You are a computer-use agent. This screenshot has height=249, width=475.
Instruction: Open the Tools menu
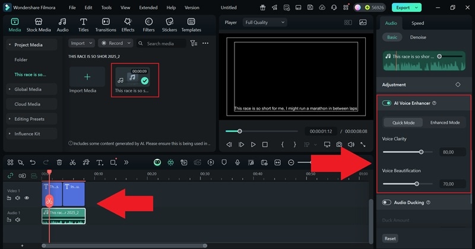point(106,8)
